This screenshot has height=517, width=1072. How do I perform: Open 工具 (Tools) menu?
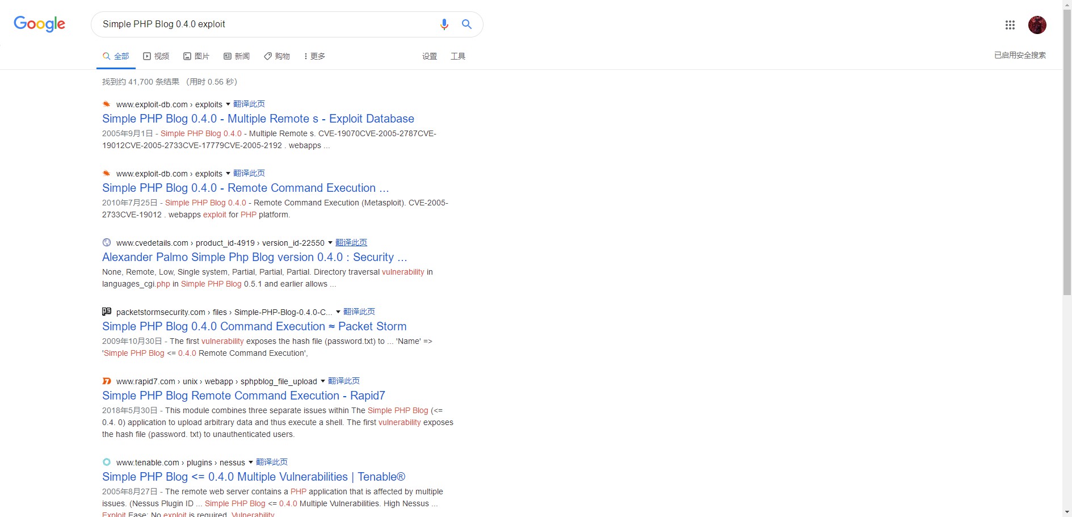click(458, 56)
